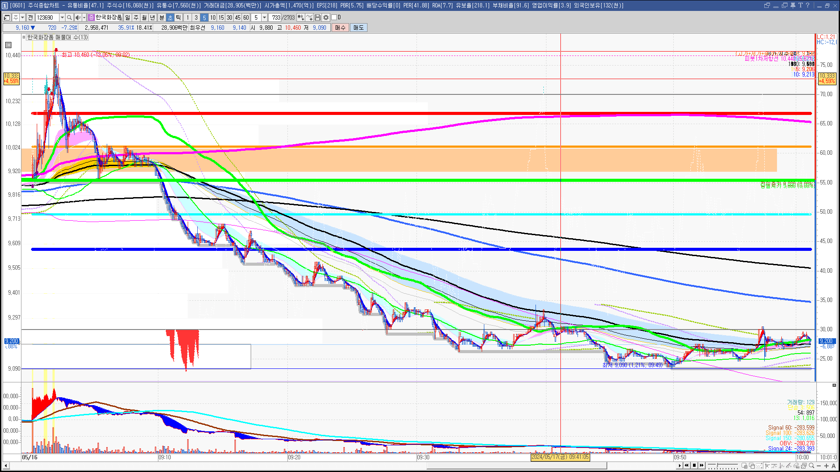Image resolution: width=840 pixels, height=472 pixels.
Task: Toggle the D checkbox in toolbar
Action: pyautogui.click(x=334, y=17)
